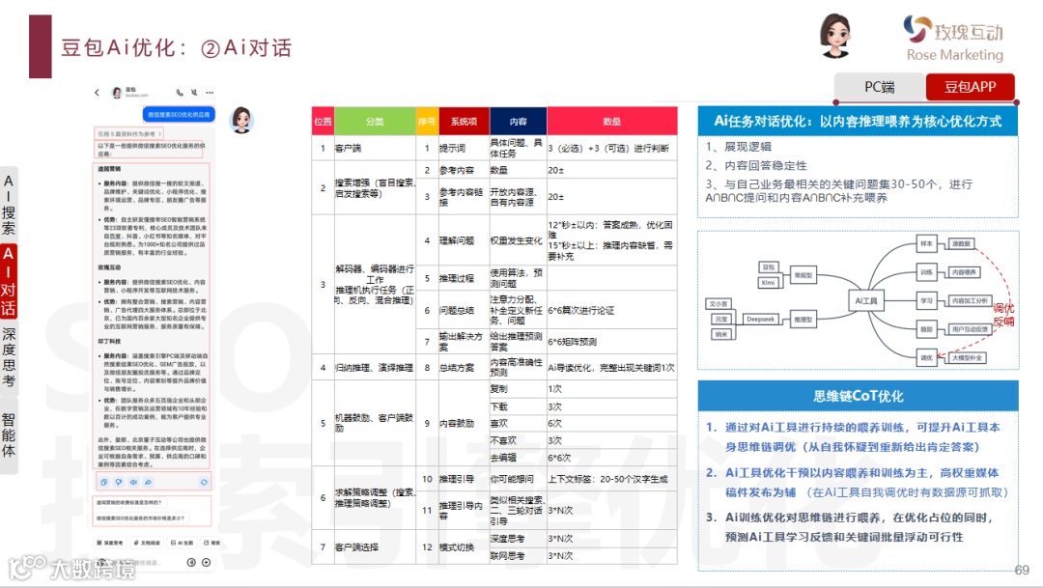Click the second suggested question about 市场价格

coord(141,518)
